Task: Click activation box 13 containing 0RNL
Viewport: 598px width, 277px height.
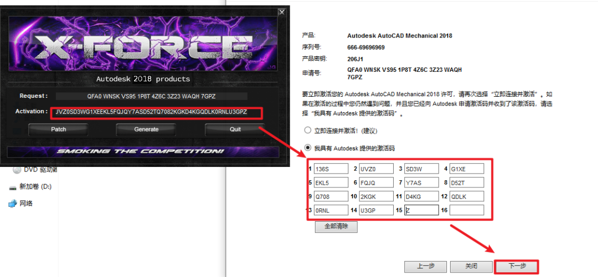Action: pos(331,211)
